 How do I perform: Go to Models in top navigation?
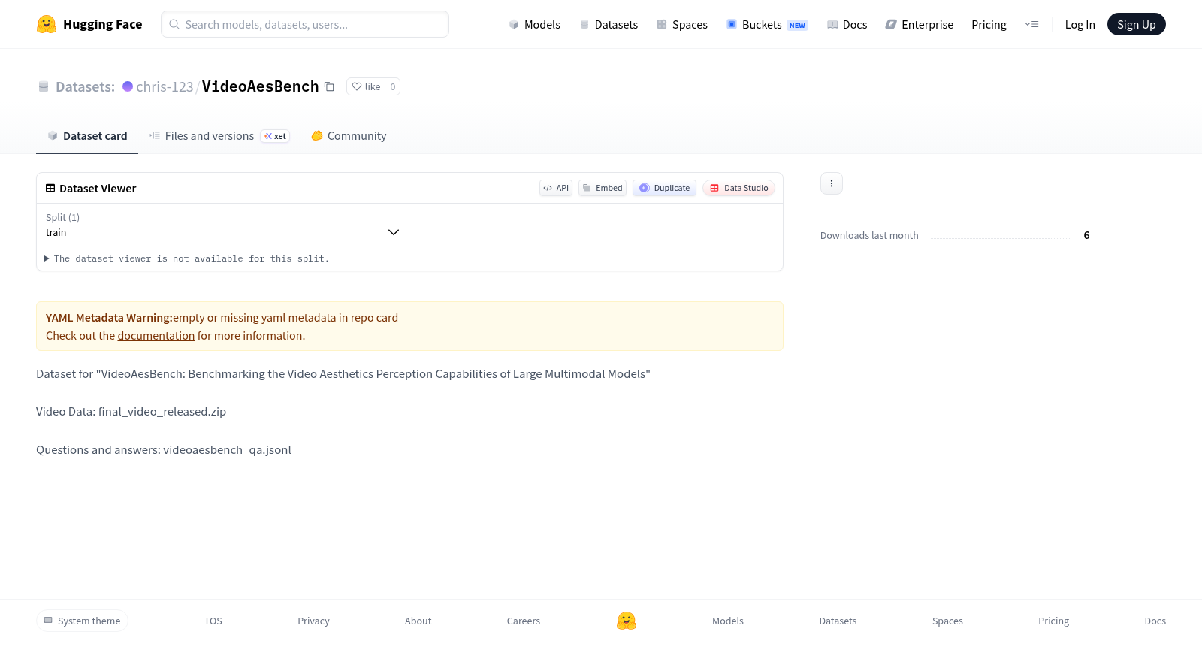(535, 24)
